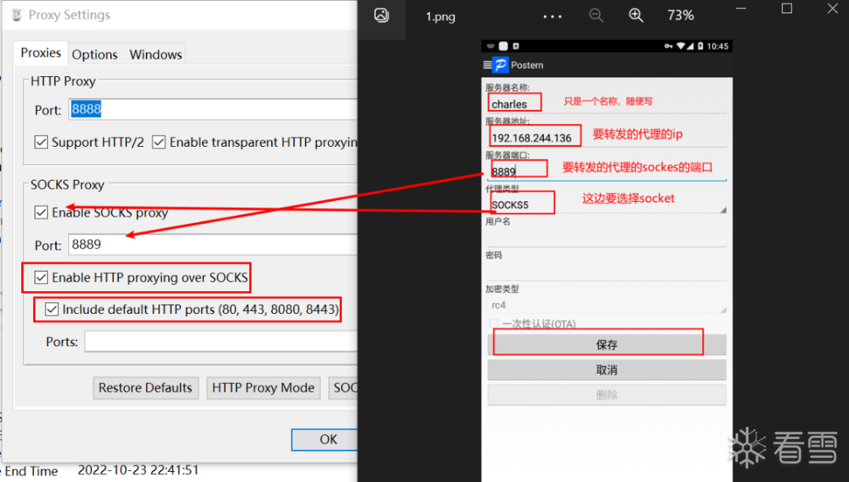Viewport: 849px width, 482px height.
Task: Click the HTTP Proxy port field
Action: point(213,109)
